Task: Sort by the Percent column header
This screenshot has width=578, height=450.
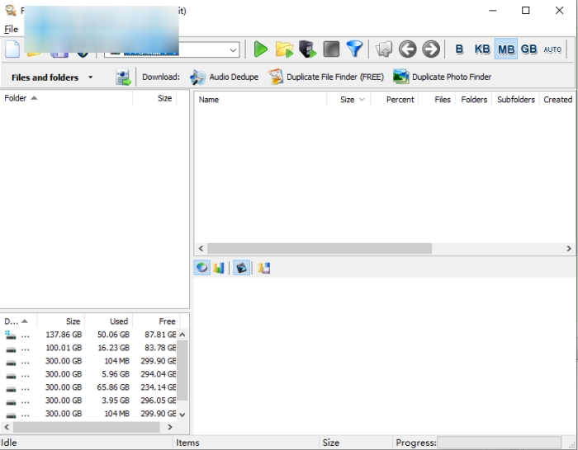Action: [x=400, y=100]
